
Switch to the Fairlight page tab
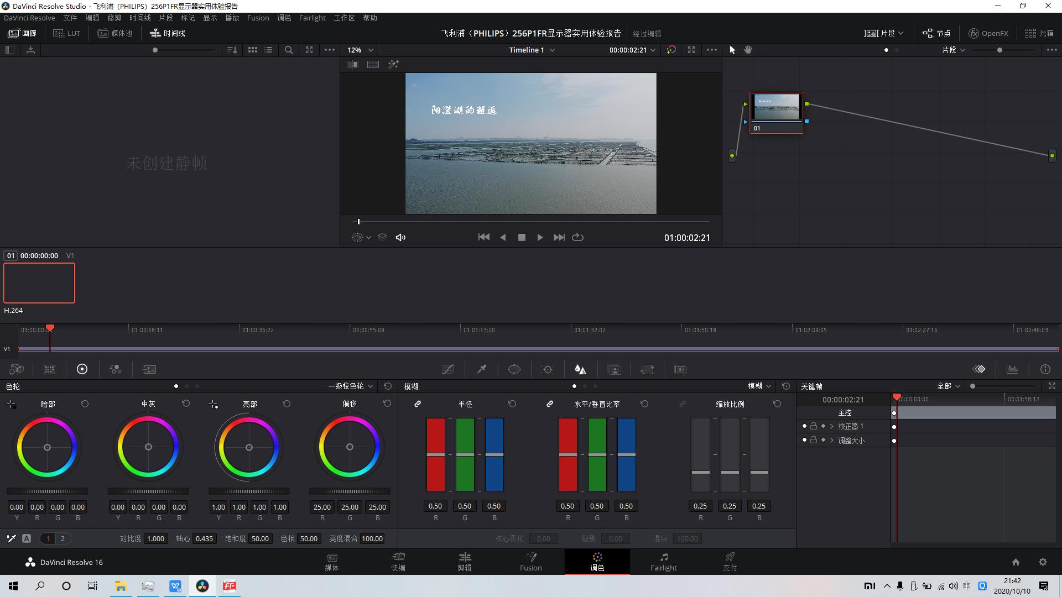coord(663,561)
